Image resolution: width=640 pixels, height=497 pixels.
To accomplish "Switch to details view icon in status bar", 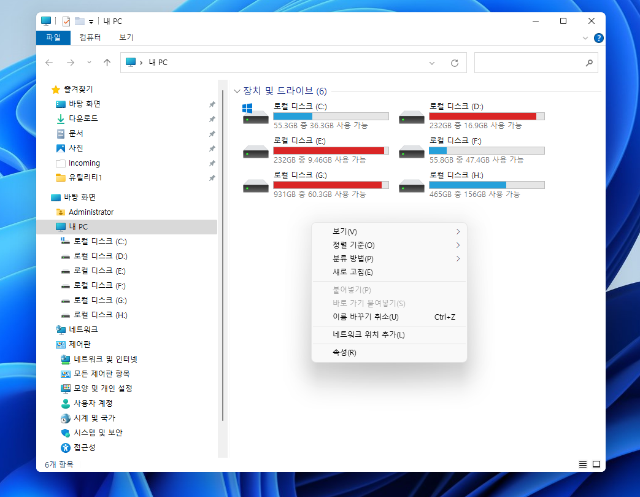I will click(x=583, y=464).
